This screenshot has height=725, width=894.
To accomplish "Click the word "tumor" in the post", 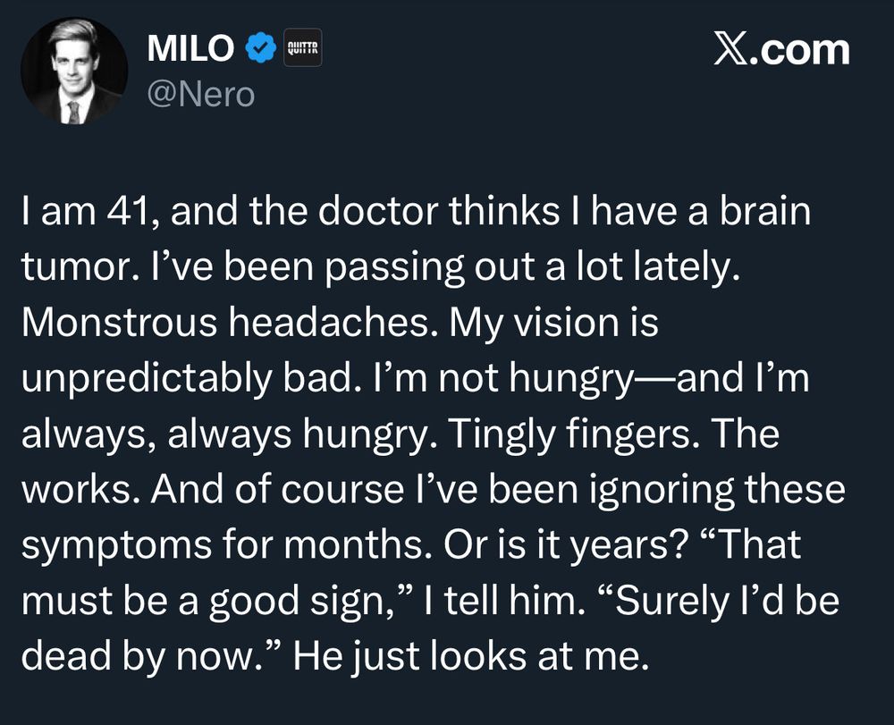I will coord(72,268).
